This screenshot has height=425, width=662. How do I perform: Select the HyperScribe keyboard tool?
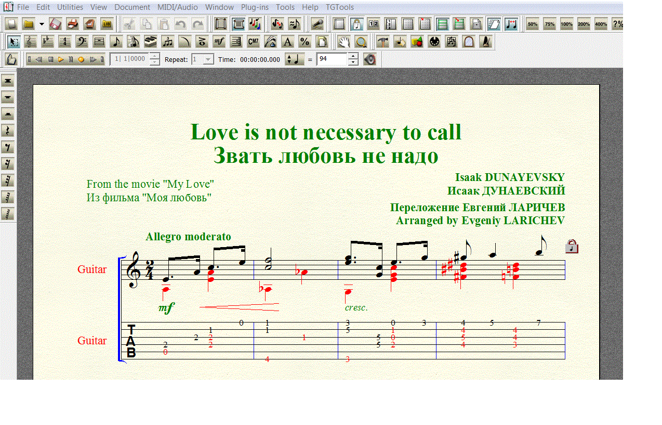pos(150,42)
